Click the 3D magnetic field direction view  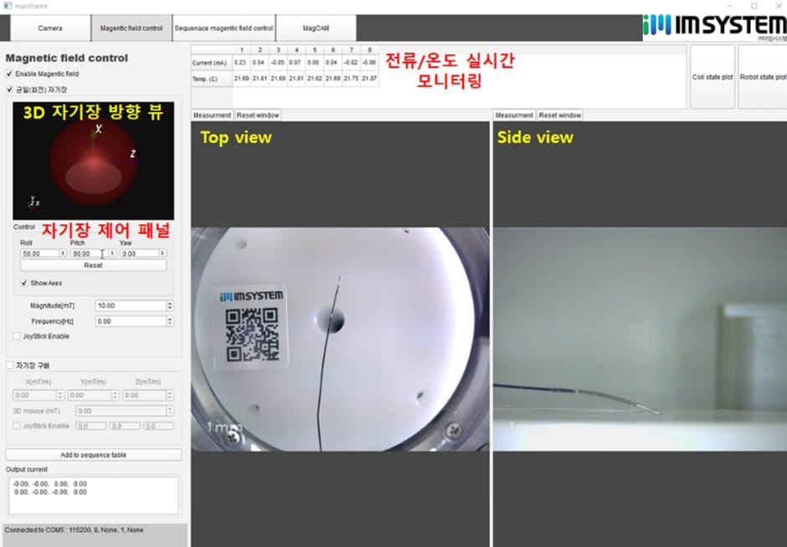pyautogui.click(x=94, y=161)
